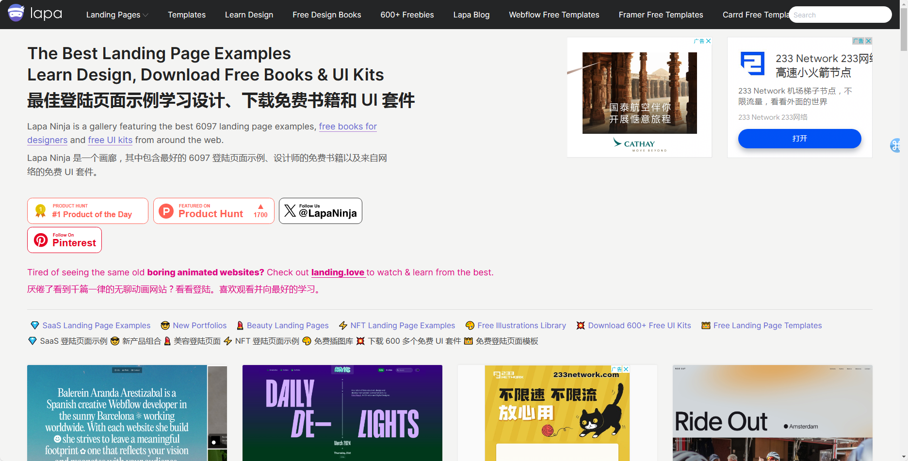
Task: Follow @LapaNinja on X
Action: [321, 211]
